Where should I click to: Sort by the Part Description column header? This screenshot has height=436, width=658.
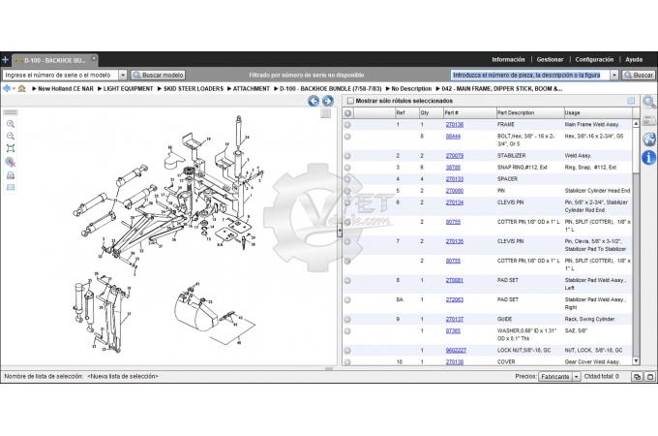click(529, 113)
